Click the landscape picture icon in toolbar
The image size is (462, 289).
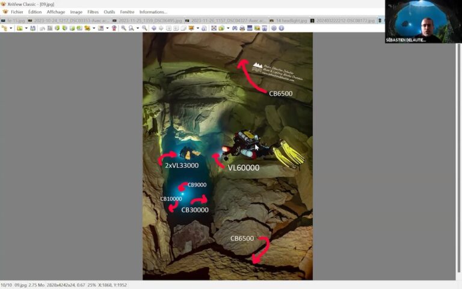click(257, 28)
